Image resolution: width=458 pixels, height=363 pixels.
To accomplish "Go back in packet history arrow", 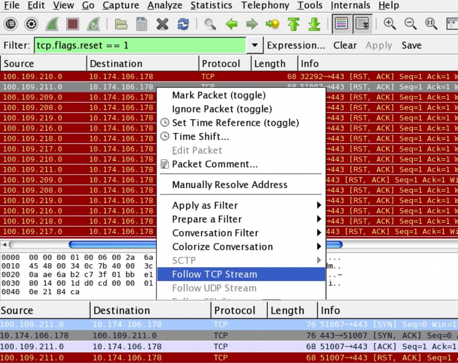I will coord(232,24).
